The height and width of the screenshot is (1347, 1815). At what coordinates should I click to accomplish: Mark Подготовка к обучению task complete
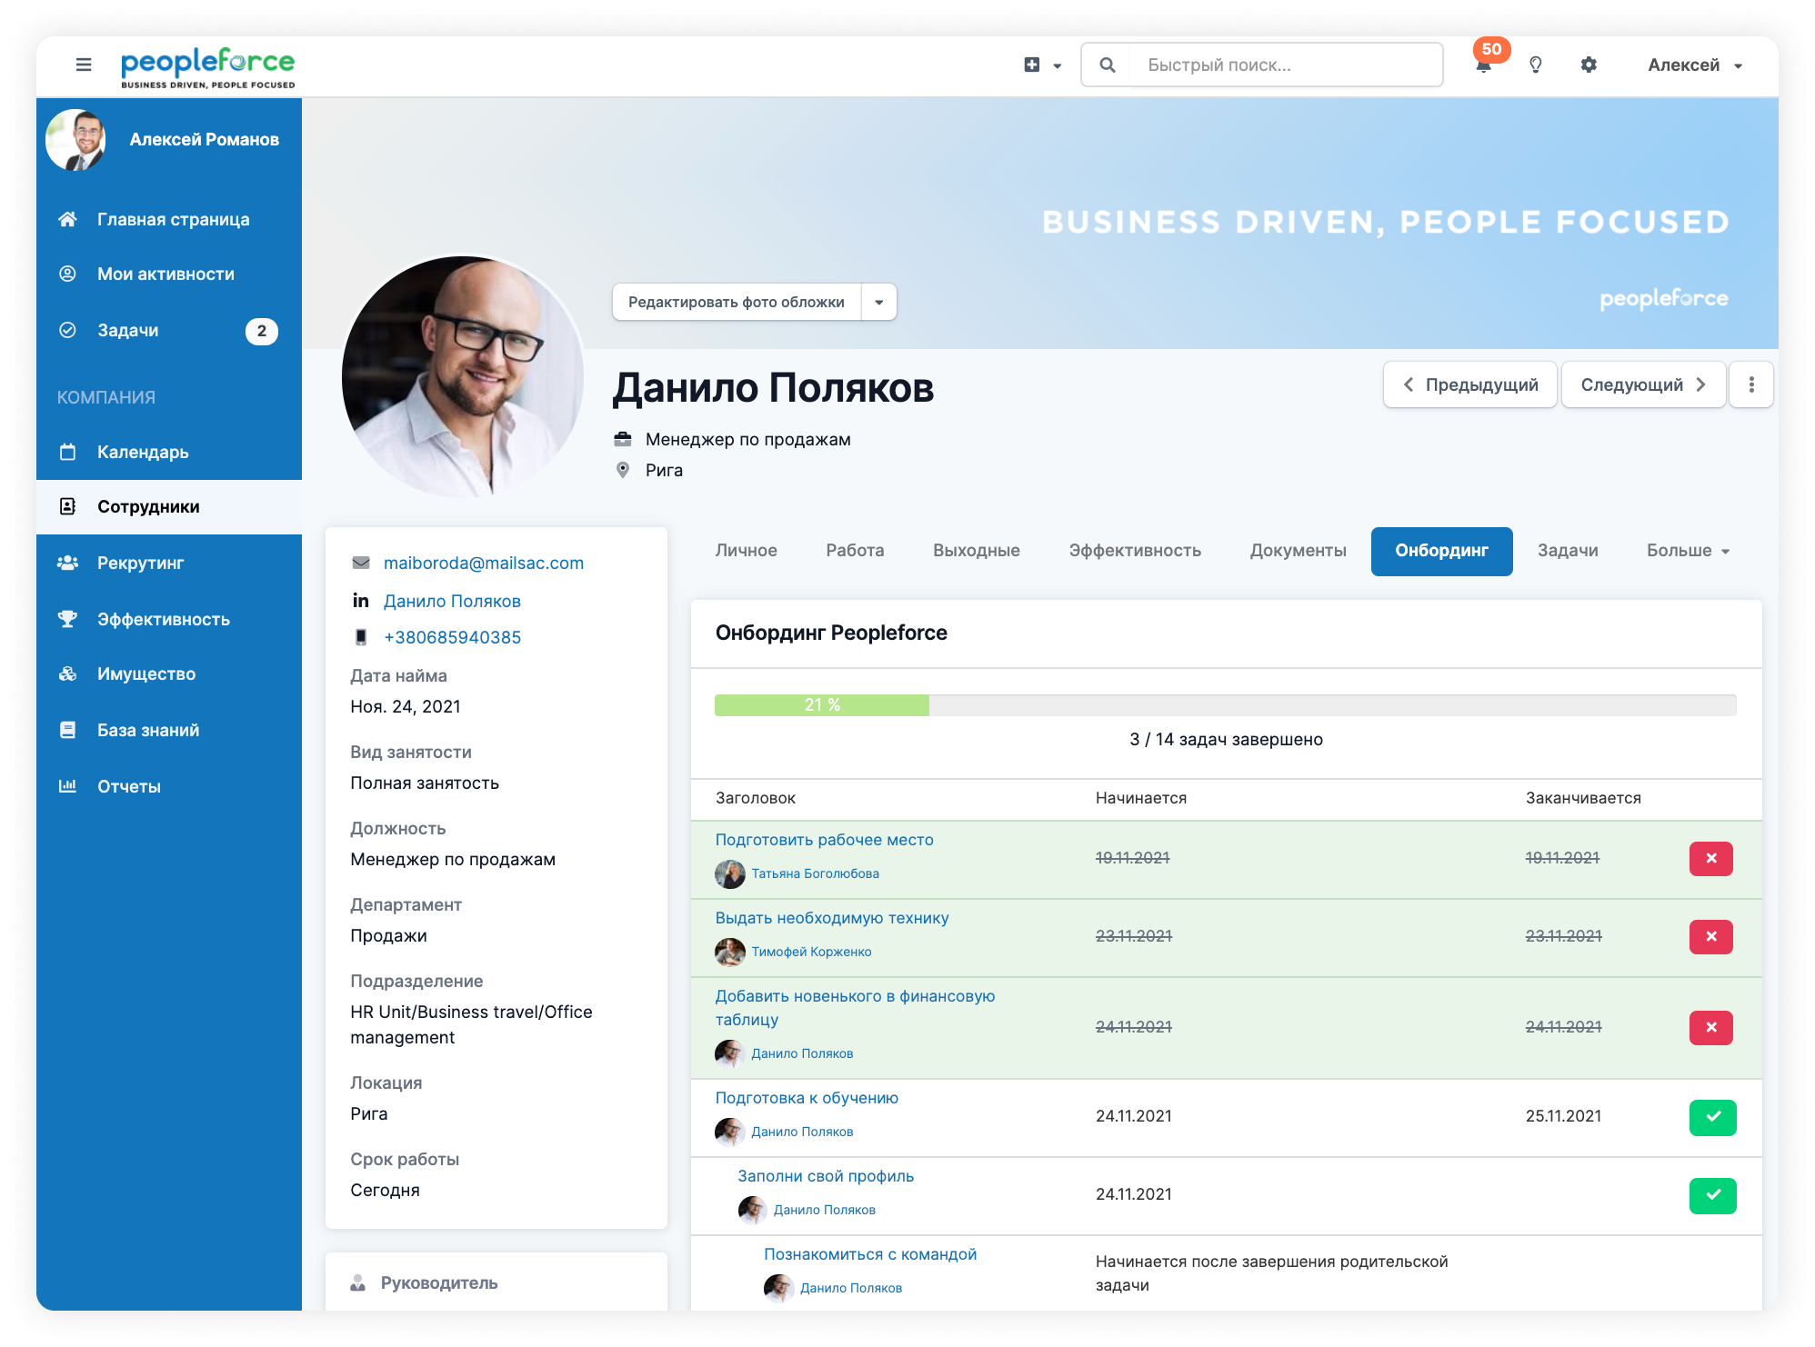pos(1712,1117)
